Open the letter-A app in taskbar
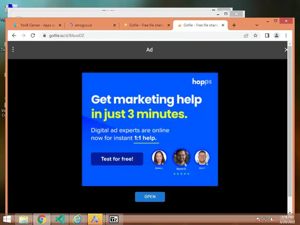The image size is (300, 225). [x=95, y=219]
